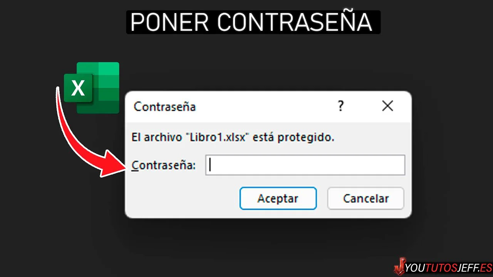
Task: Click the PONER CONTRASEÑA heading banner
Action: click(x=253, y=22)
